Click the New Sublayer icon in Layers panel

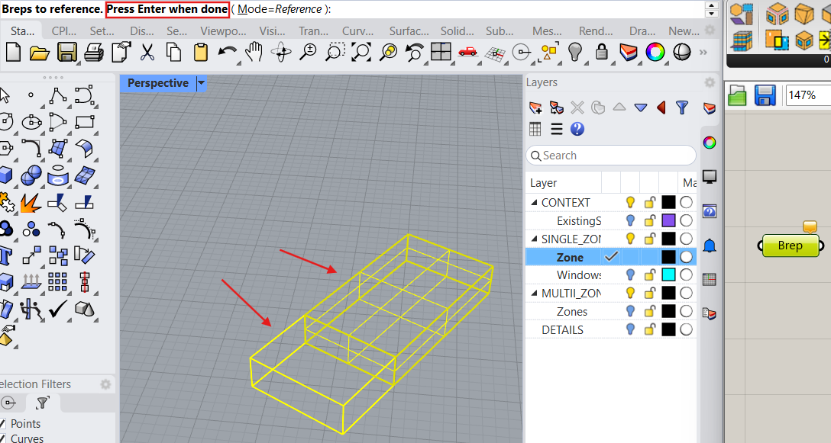click(557, 108)
